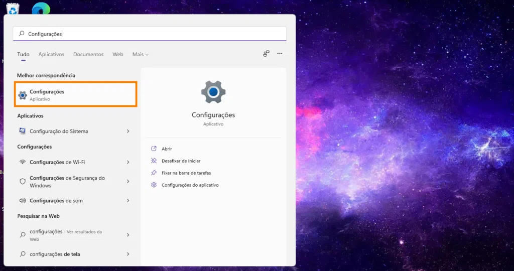Click Desafixar de Iniciar

point(181,161)
